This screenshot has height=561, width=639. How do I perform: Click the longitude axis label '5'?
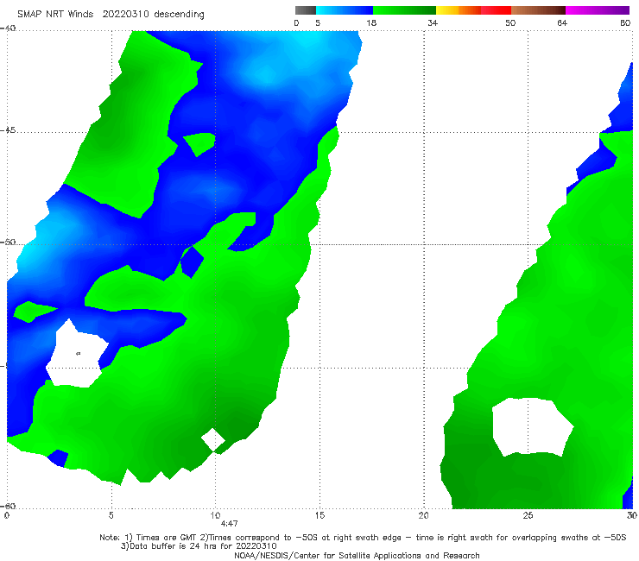pos(111,516)
